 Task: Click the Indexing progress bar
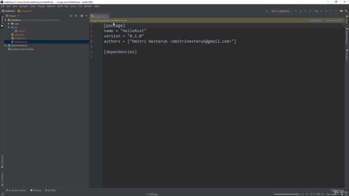[286, 194]
